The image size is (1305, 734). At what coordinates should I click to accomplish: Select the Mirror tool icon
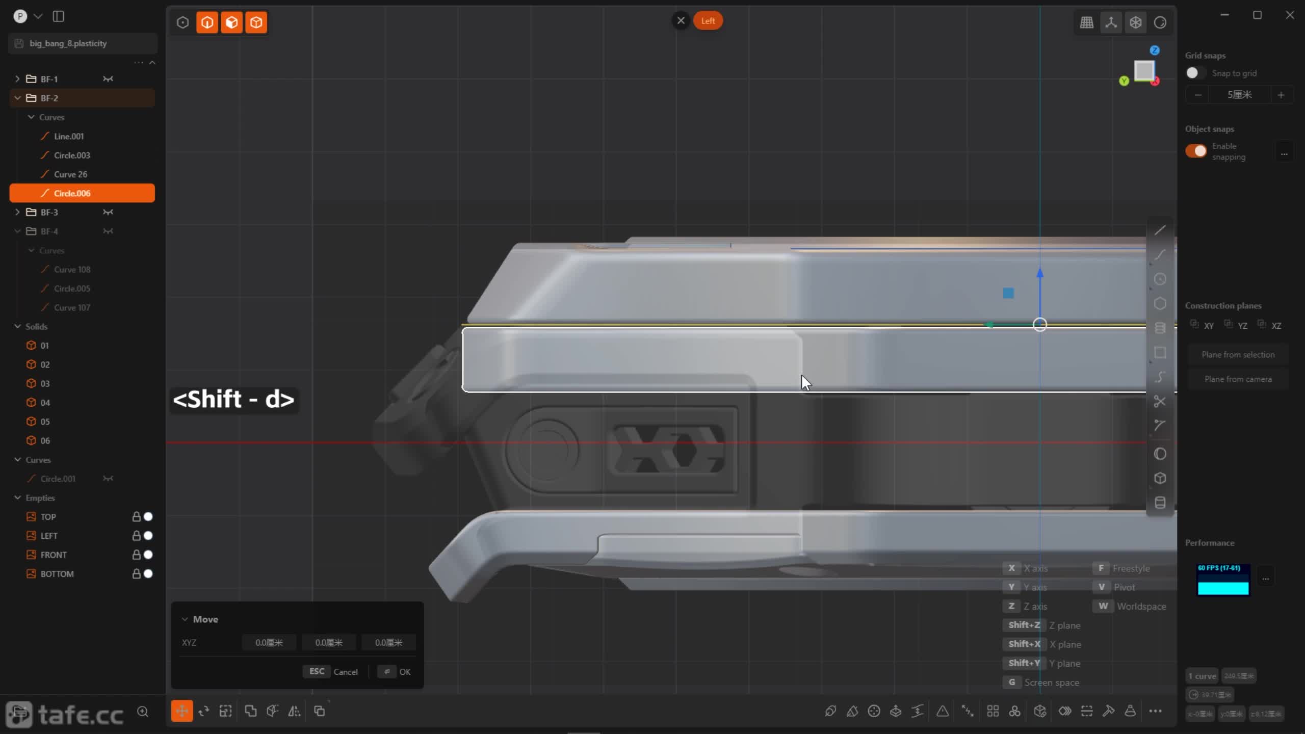[294, 711]
